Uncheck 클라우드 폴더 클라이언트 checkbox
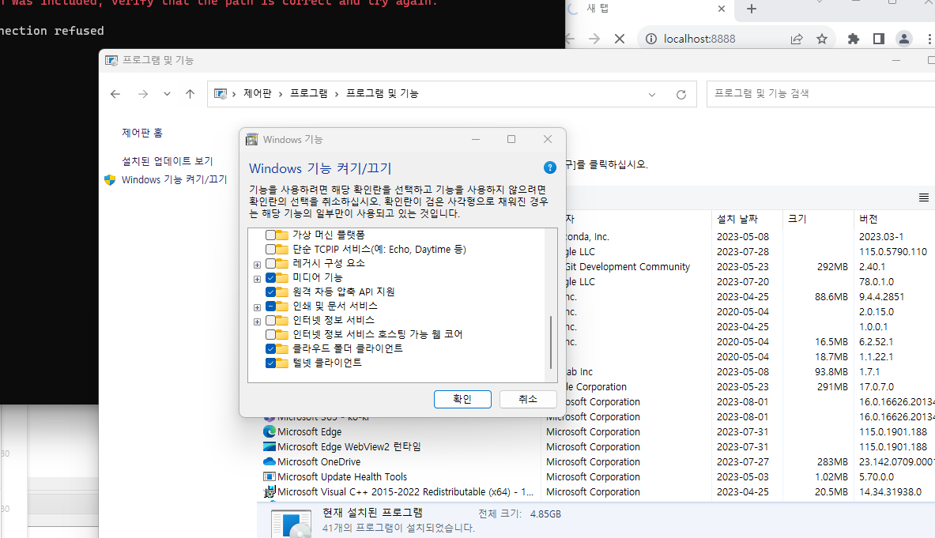This screenshot has height=538, width=935. pos(270,348)
